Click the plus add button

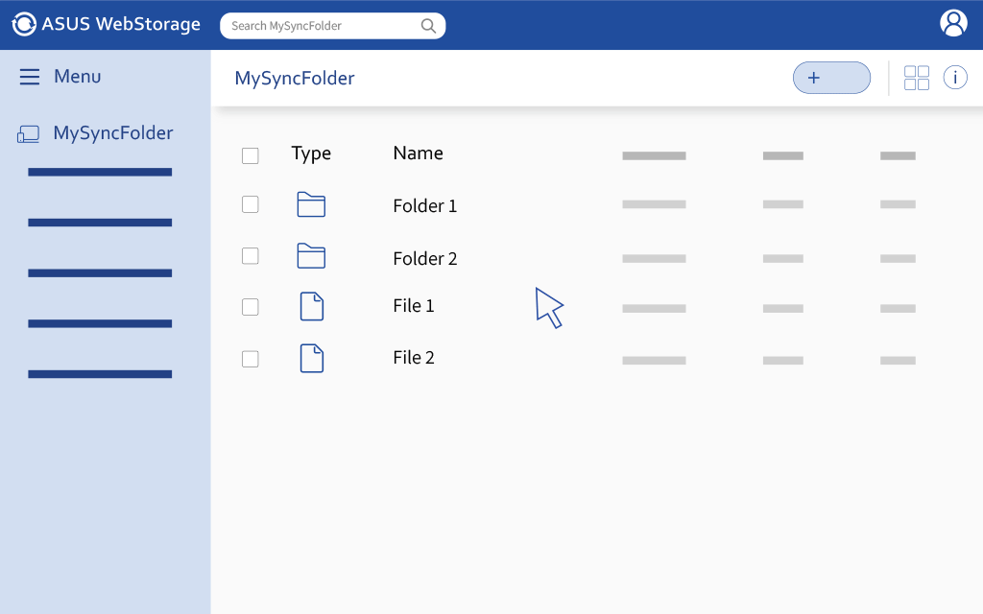831,78
